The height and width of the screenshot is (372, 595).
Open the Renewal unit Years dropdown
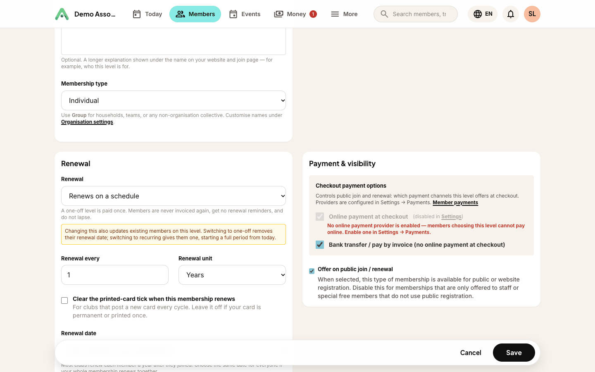point(232,275)
